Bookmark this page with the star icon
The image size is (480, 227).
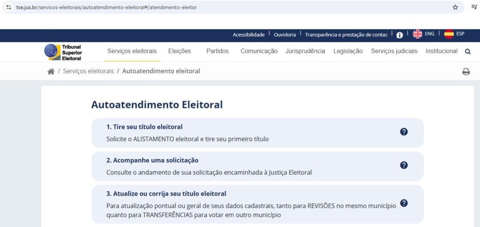tap(455, 7)
